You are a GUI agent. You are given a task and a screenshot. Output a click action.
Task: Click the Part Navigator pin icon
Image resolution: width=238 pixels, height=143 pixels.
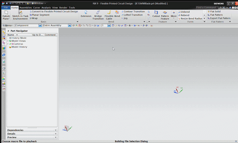click(x=8, y=31)
